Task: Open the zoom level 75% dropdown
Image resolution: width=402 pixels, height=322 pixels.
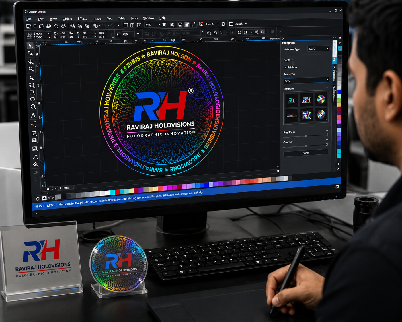Action: (x=159, y=25)
